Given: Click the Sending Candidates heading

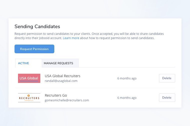Looking at the screenshot, I should pyautogui.click(x=37, y=26).
